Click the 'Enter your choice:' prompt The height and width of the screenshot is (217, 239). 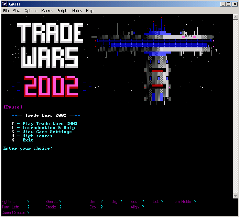click(x=28, y=148)
